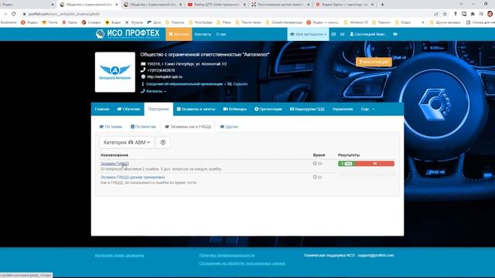Click the messages envelope icon in navbar

[333, 34]
